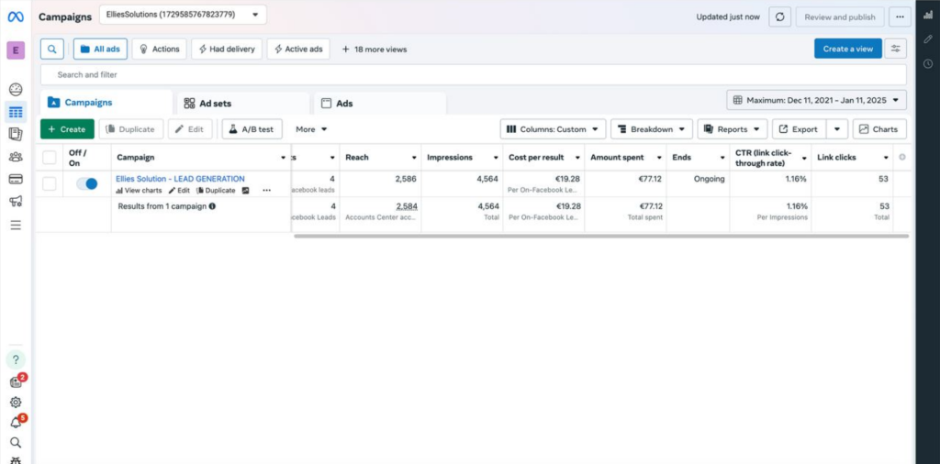Open Ellies Solution - LEAD GENERATION campaign link

tap(180, 179)
